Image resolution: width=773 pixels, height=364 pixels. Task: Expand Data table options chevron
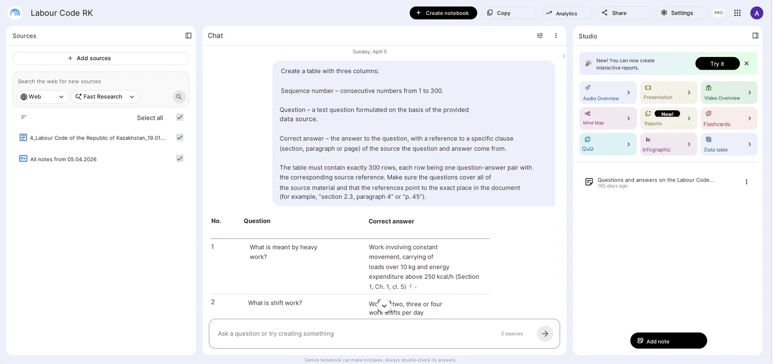click(750, 144)
